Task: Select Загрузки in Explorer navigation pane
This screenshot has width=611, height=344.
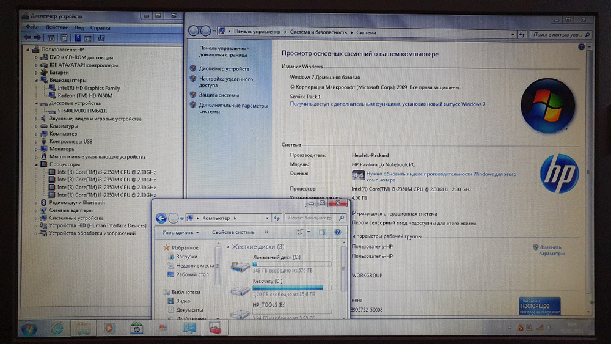Action: click(186, 257)
